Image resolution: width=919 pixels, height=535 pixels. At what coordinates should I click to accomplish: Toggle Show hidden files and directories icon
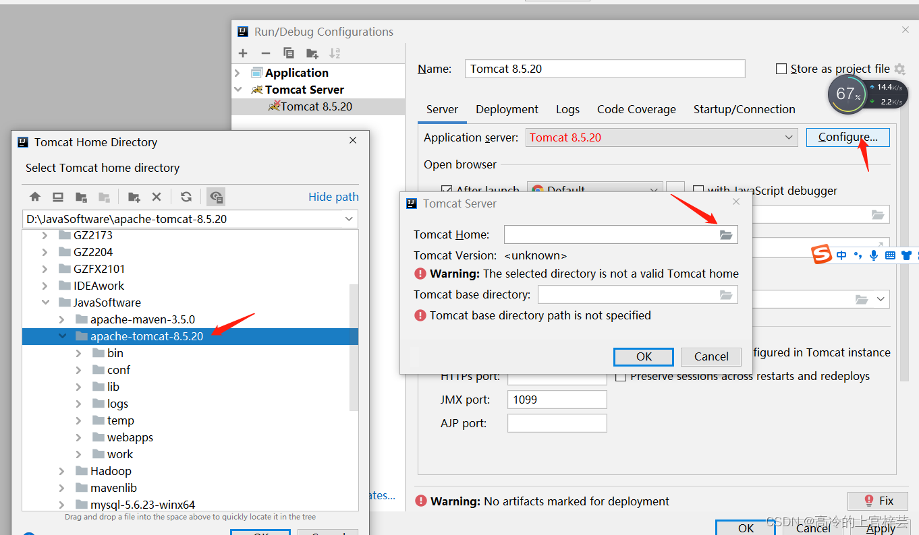coord(216,197)
